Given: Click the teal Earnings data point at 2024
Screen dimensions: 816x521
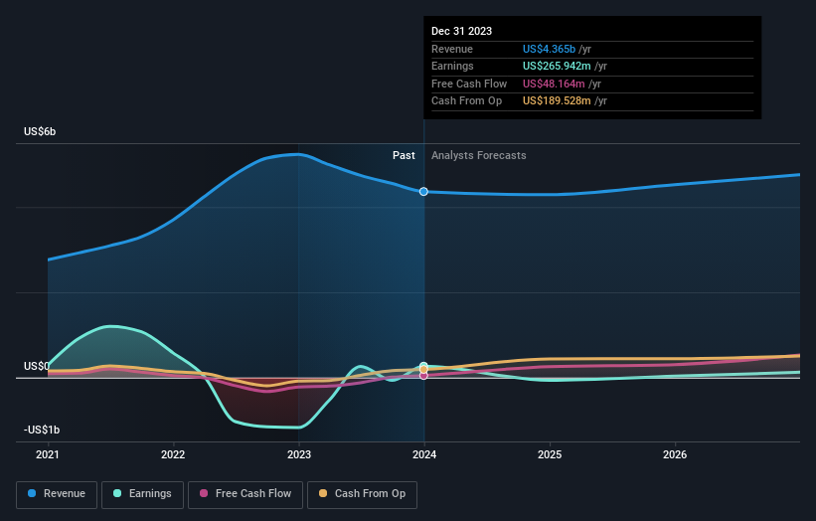Looking at the screenshot, I should pos(423,366).
